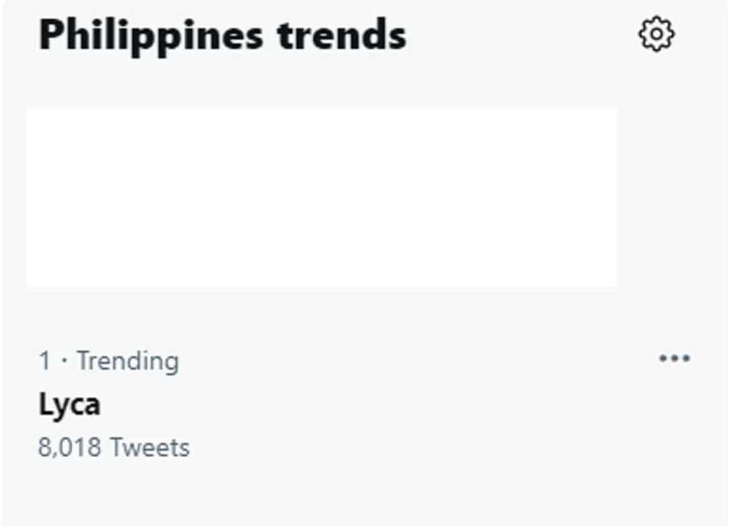
Task: Click the "1 · Trending" label
Action: tap(109, 360)
